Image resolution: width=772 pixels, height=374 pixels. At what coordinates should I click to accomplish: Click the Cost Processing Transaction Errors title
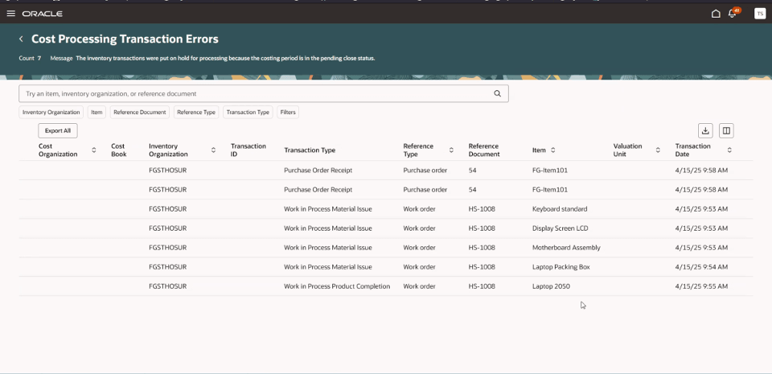pos(125,39)
